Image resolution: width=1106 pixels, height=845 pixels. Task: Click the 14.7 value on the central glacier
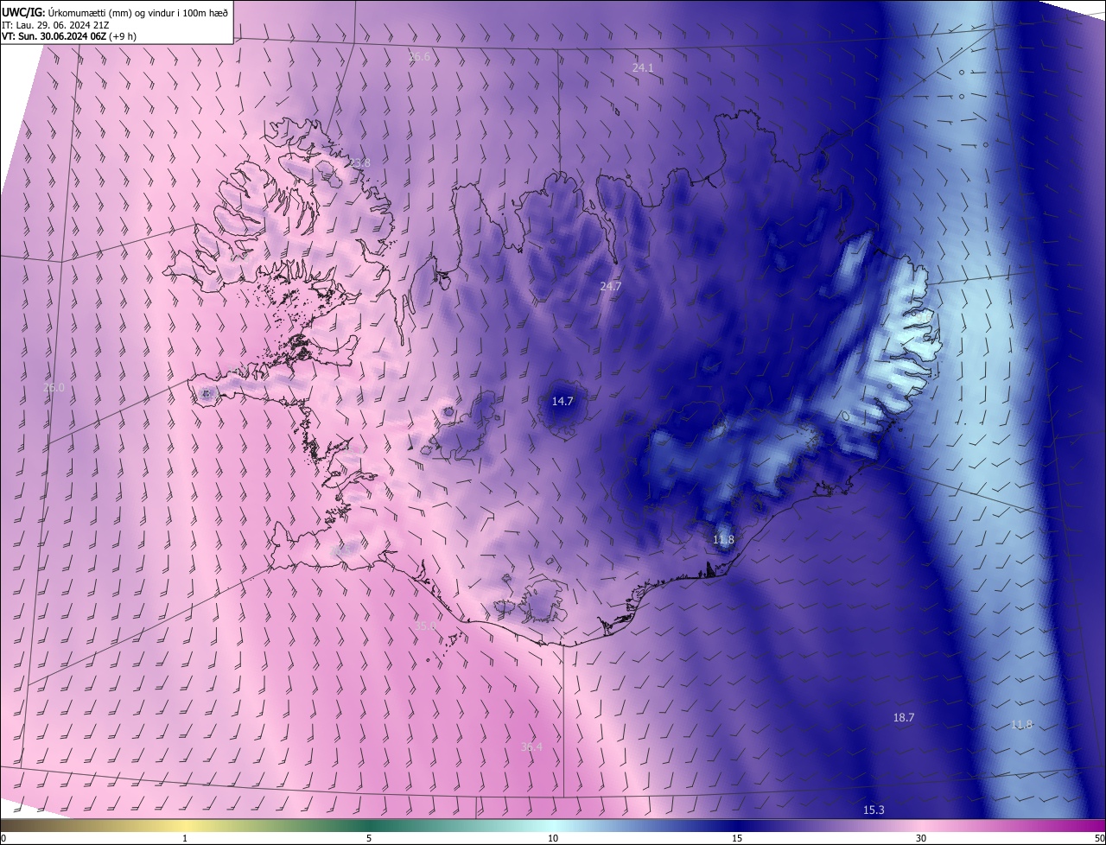point(563,401)
